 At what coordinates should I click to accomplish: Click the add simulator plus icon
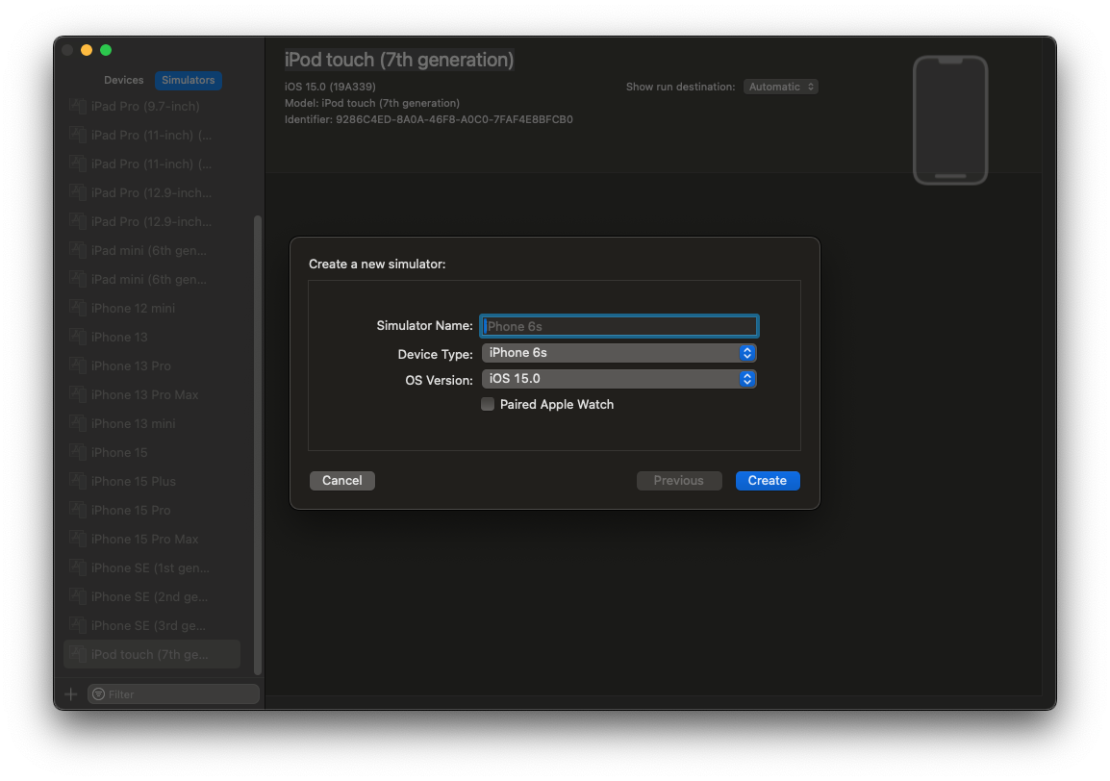pyautogui.click(x=70, y=693)
